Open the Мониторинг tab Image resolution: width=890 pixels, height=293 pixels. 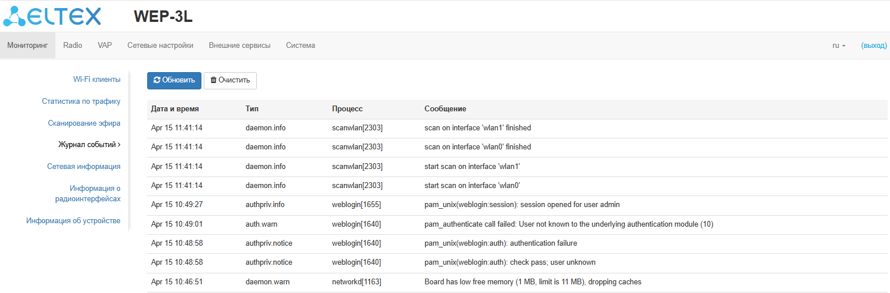[28, 46]
